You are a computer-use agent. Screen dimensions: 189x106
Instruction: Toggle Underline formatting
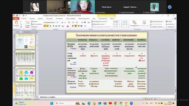click(50, 26)
